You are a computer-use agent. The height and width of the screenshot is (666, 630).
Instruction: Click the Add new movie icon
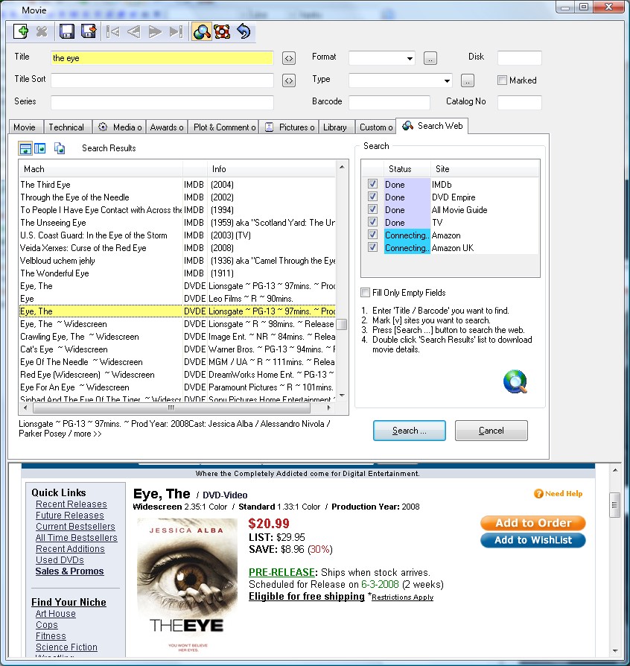21,31
